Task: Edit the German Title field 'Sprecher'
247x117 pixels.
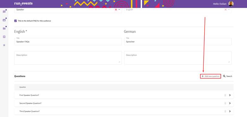Action: point(178,41)
